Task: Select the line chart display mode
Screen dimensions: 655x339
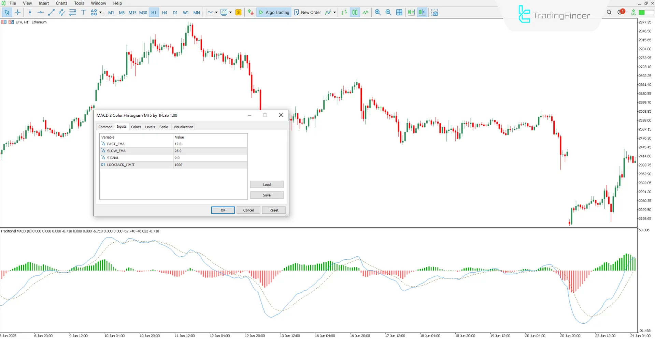Action: point(366,12)
